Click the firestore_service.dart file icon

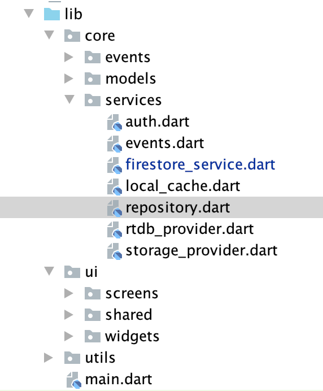point(115,165)
